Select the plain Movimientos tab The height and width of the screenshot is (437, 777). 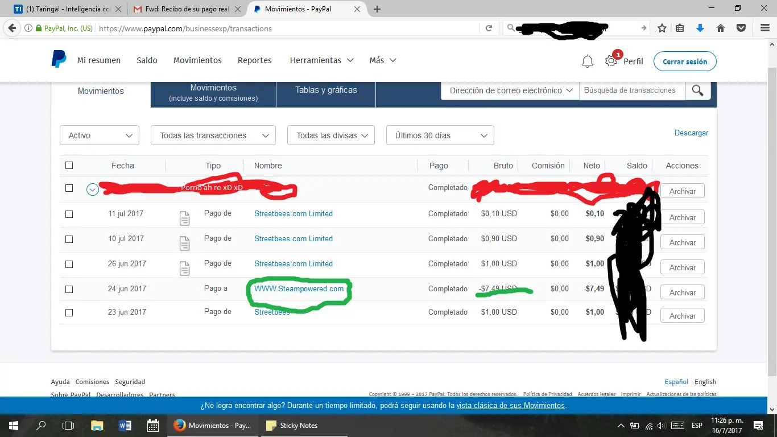click(x=101, y=91)
